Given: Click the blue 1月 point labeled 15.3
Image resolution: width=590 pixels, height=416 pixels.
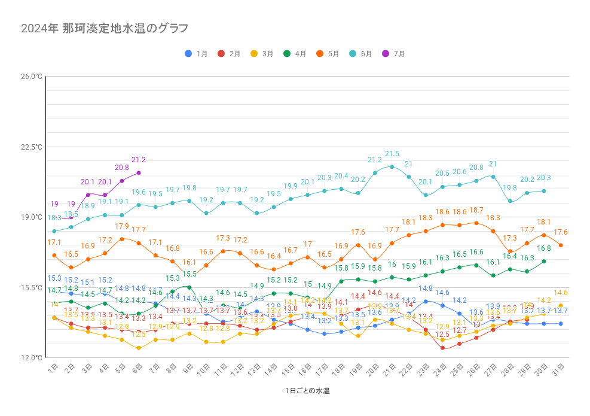Looking at the screenshot, I should [x=54, y=291].
